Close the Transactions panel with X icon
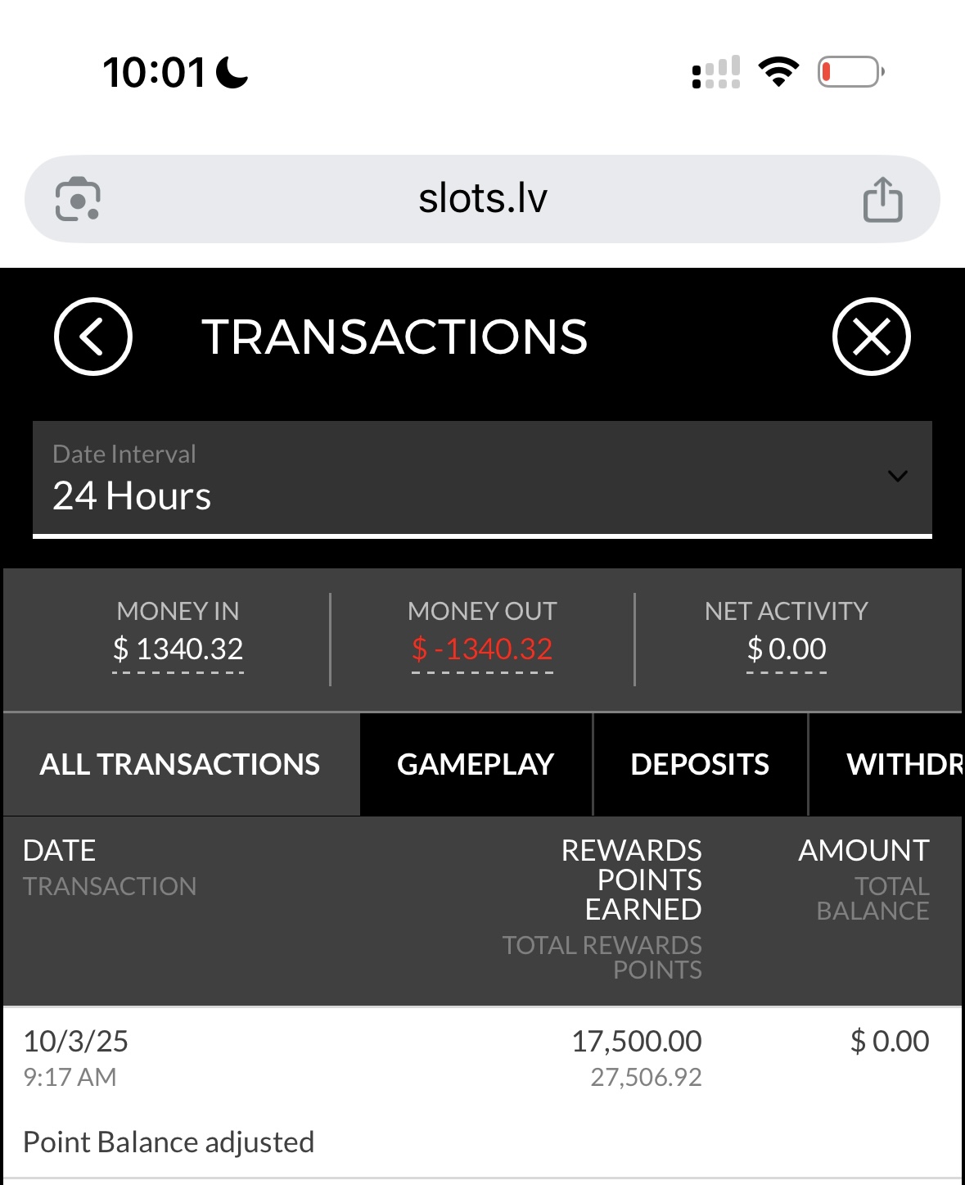 tap(871, 337)
